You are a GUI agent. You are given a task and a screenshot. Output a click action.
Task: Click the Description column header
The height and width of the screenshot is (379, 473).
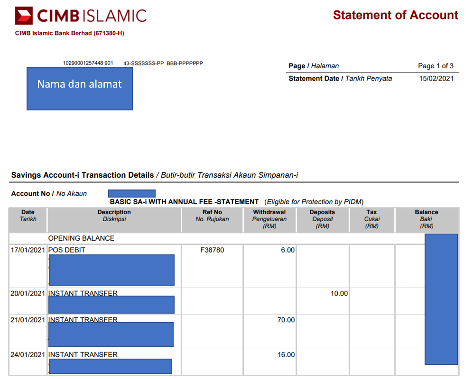click(x=114, y=216)
